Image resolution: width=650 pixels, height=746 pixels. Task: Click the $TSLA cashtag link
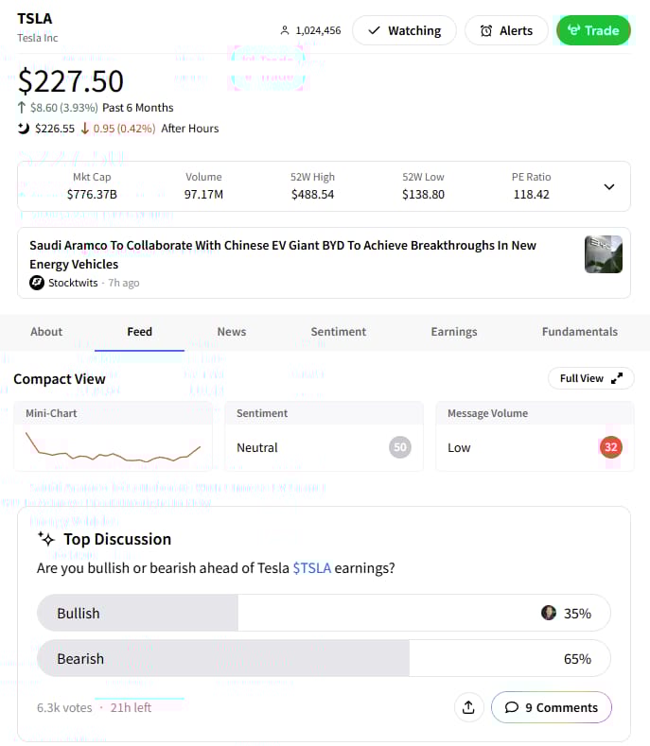[x=311, y=568]
